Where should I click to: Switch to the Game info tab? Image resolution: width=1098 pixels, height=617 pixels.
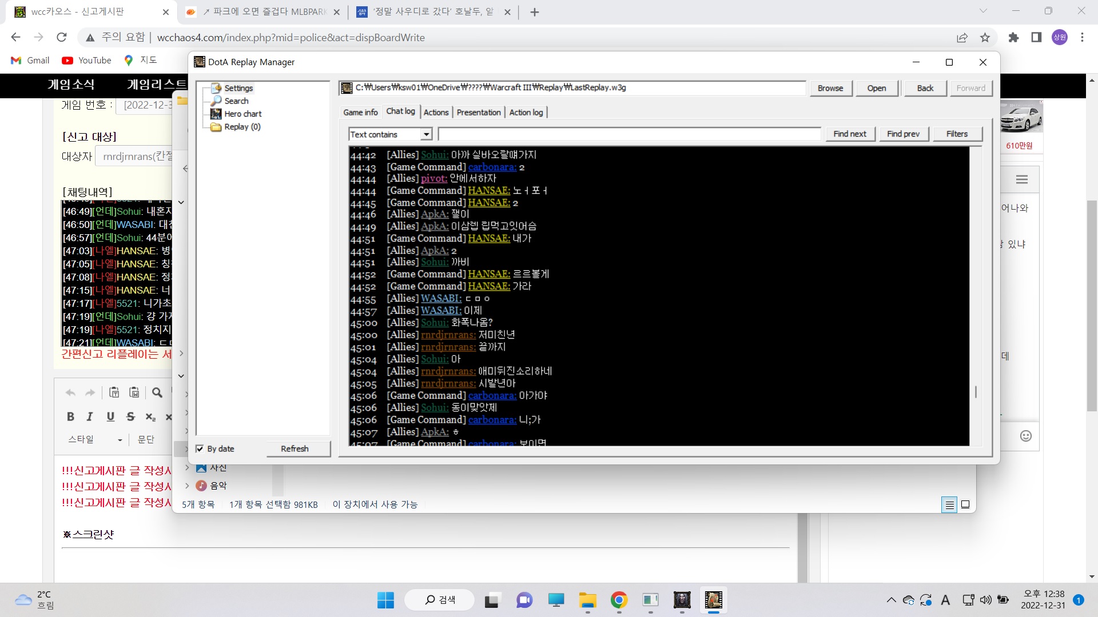coord(360,113)
